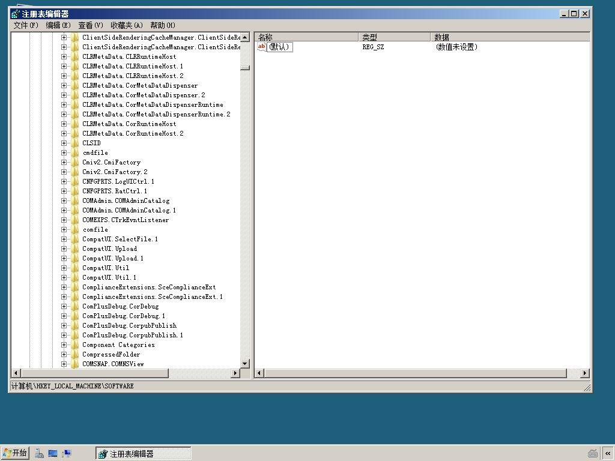Image resolution: width=615 pixels, height=461 pixels.
Task: Open the 开始 Start menu
Action: pyautogui.click(x=15, y=453)
